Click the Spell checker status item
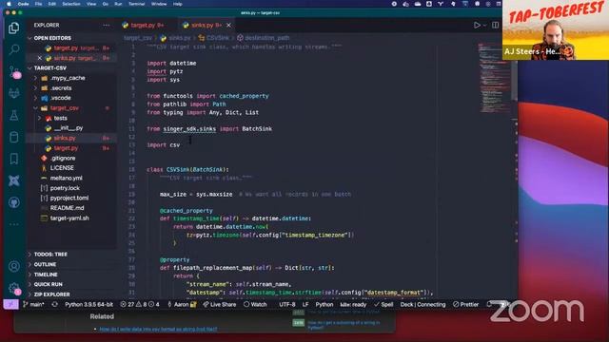The height and width of the screenshot is (342, 609). coord(383,304)
